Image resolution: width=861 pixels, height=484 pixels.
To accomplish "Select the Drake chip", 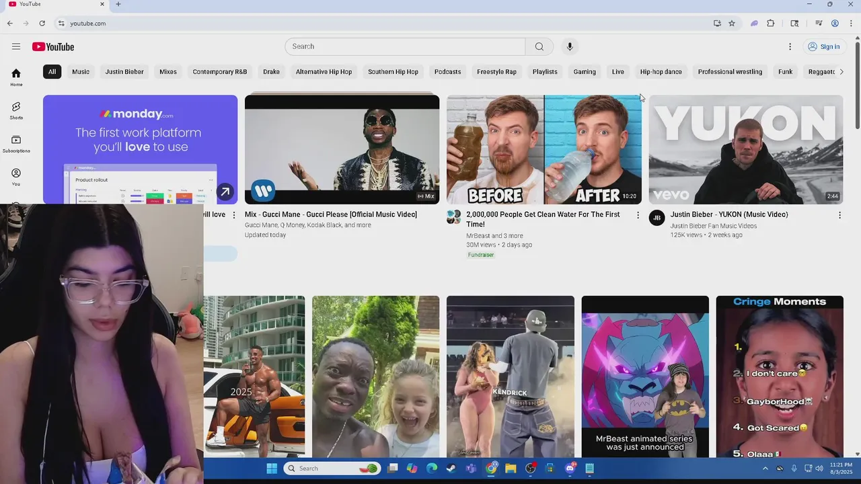I will point(272,71).
